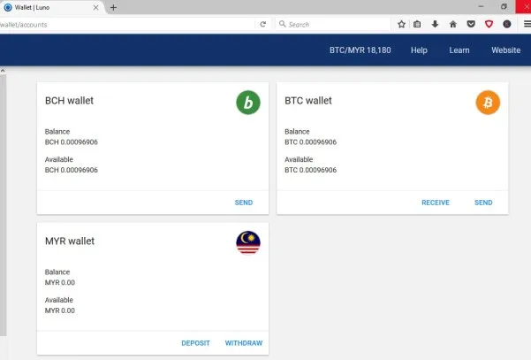
Task: Open the Help menu item
Action: click(419, 50)
